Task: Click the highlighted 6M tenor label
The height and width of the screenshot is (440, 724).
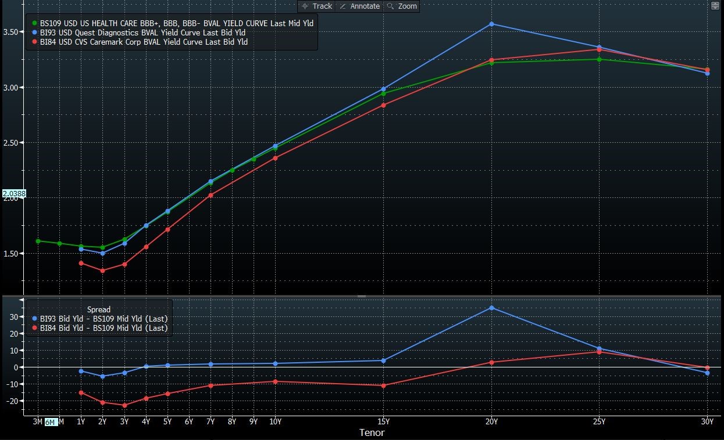Action: pyautogui.click(x=51, y=422)
